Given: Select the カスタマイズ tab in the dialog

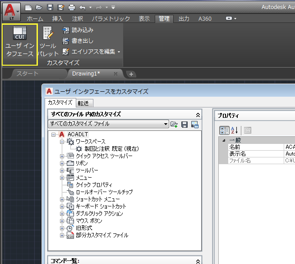Looking at the screenshot, I should (60, 103).
